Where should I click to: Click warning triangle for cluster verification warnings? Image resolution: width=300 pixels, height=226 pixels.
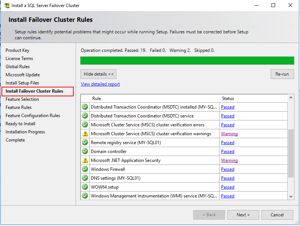point(85,134)
